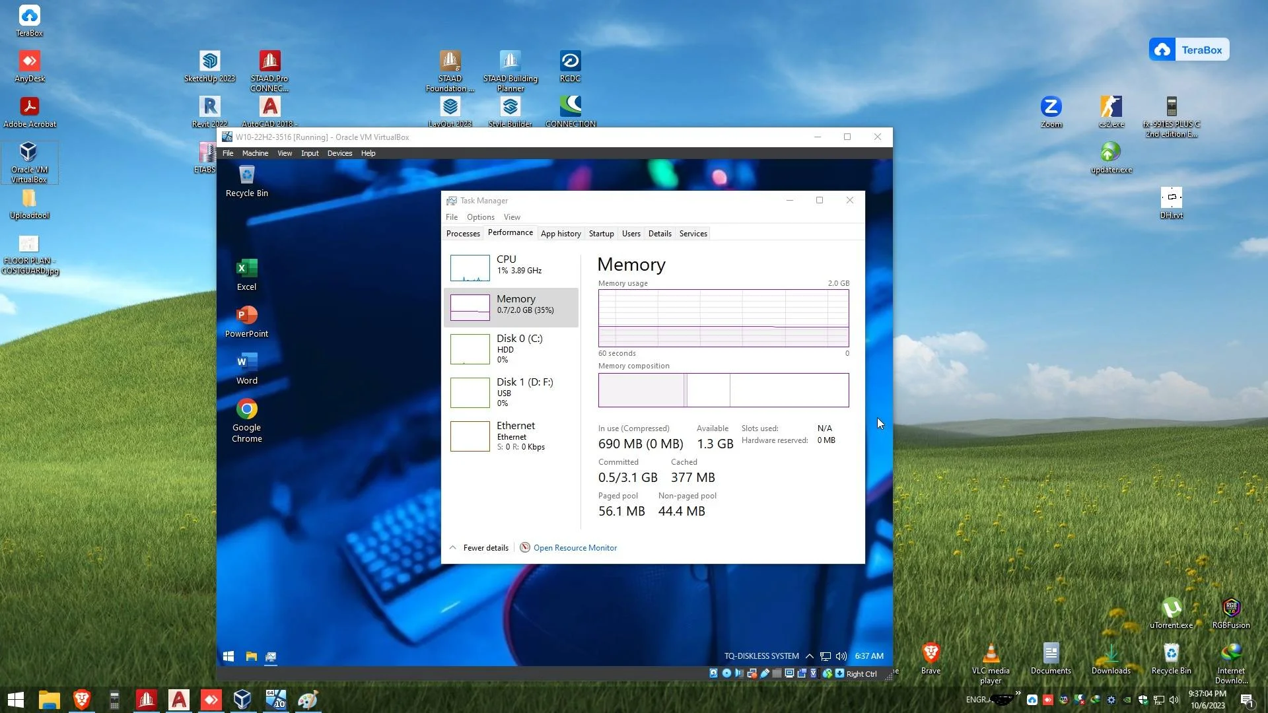
Task: Open the host Start menu
Action: coord(16,699)
